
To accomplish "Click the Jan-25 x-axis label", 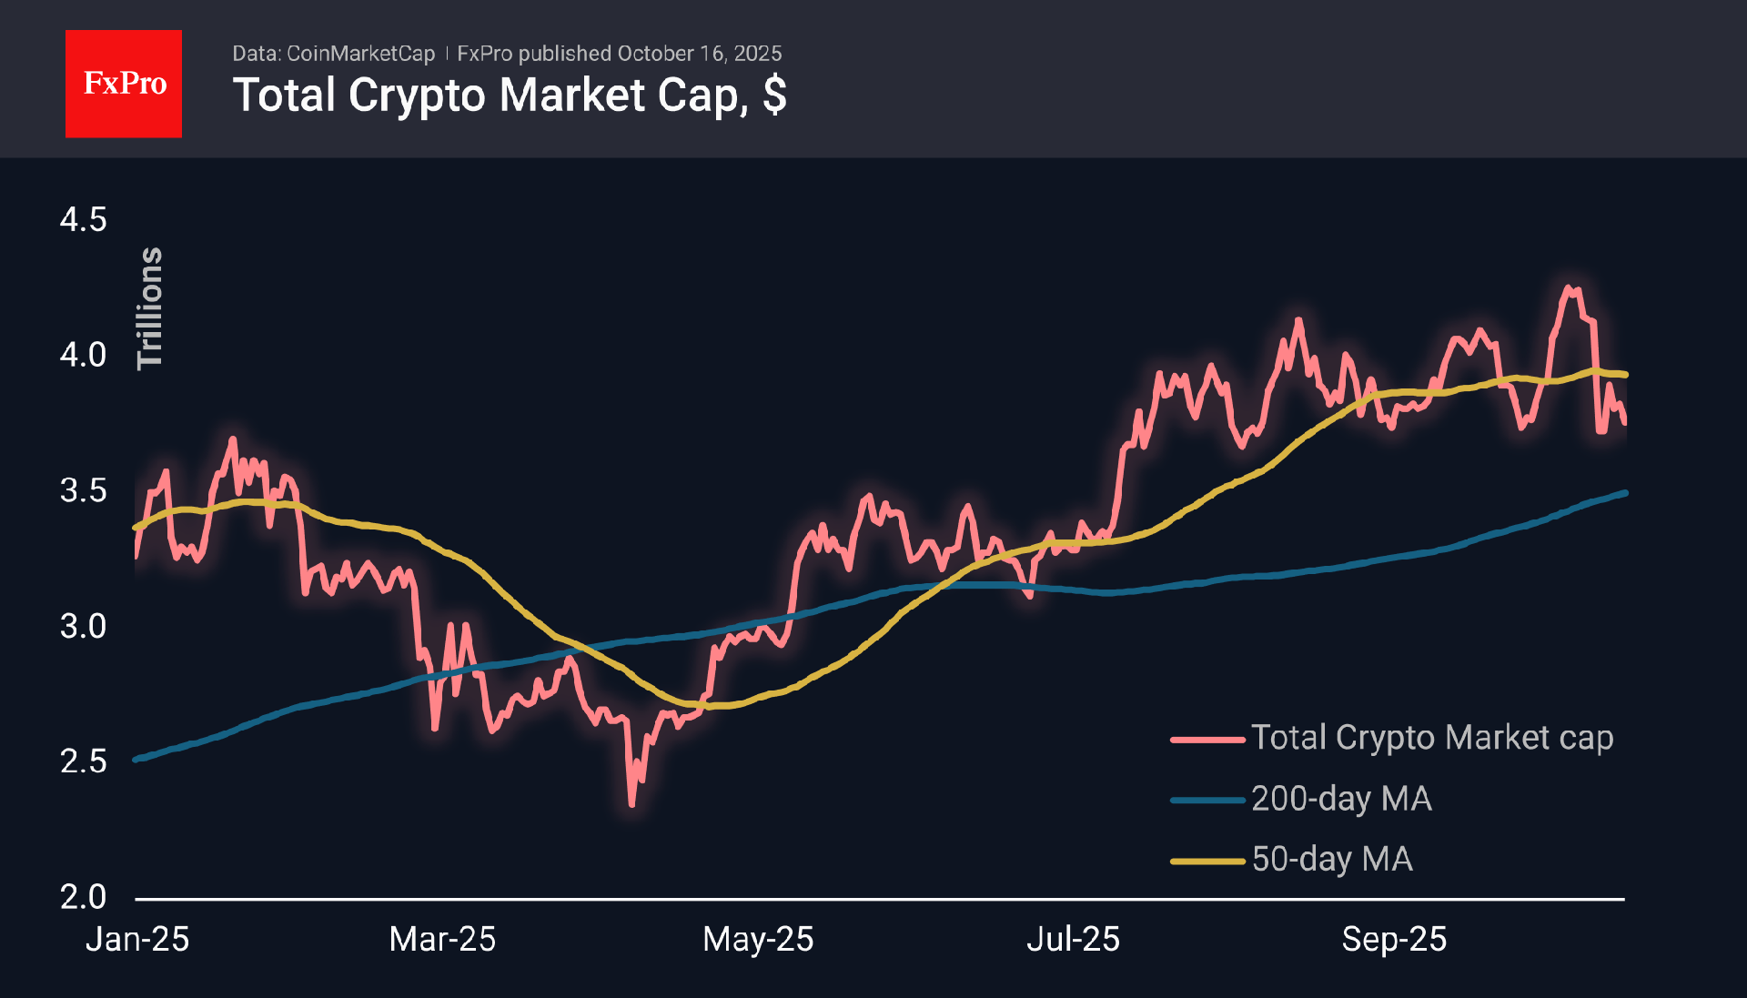I will [x=137, y=939].
